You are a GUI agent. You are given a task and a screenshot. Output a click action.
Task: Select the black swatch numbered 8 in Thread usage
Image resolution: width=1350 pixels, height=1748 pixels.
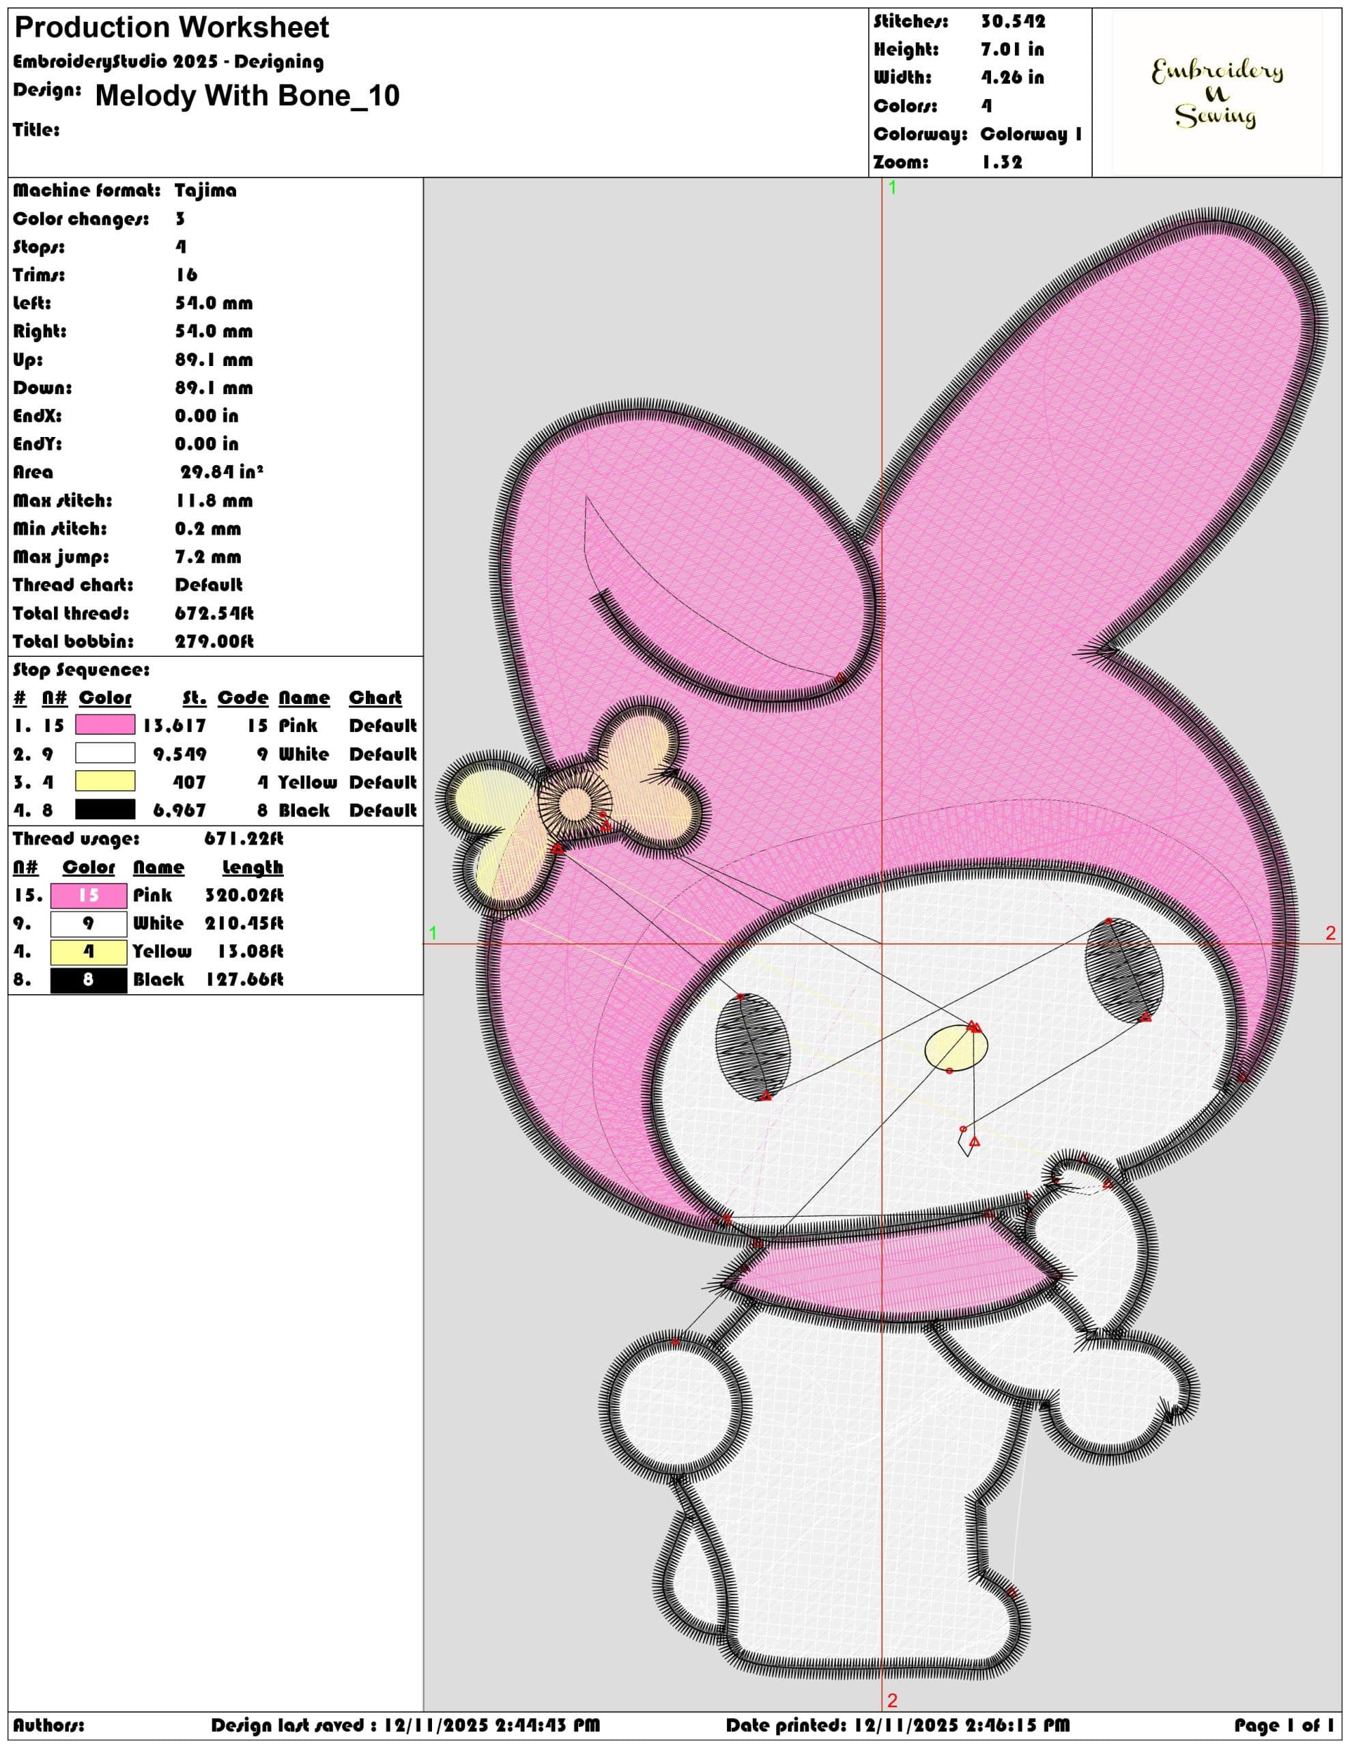[x=88, y=980]
